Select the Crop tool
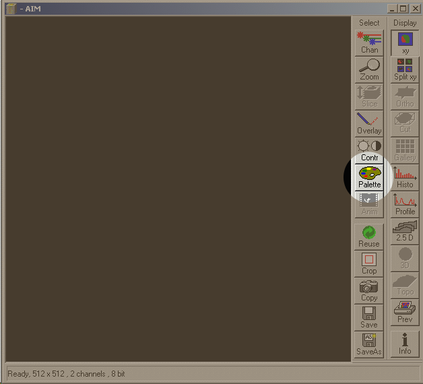Viewport: 423px width, 384px height. click(x=369, y=263)
